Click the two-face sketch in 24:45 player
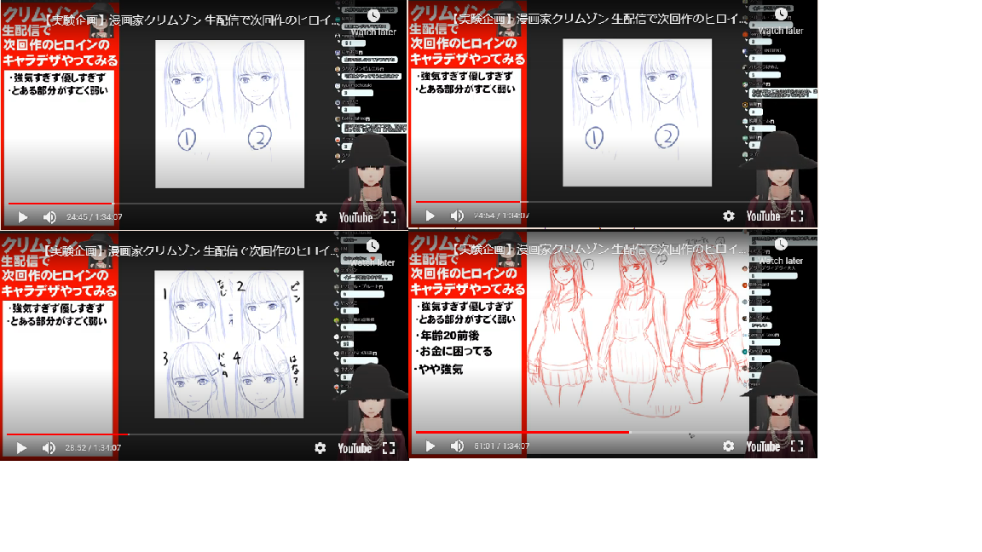 click(230, 114)
